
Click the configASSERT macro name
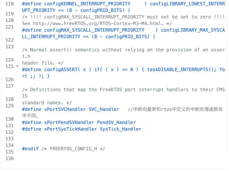tap(61, 70)
